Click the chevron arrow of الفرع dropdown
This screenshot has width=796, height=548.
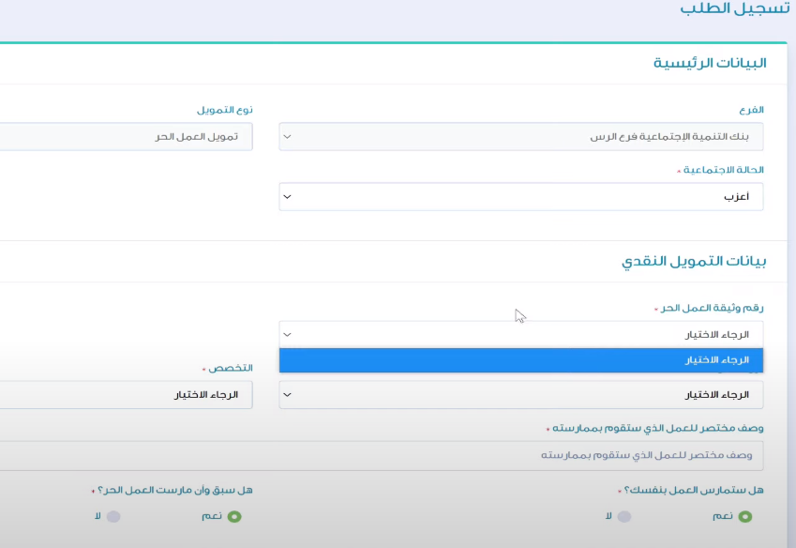tap(287, 137)
